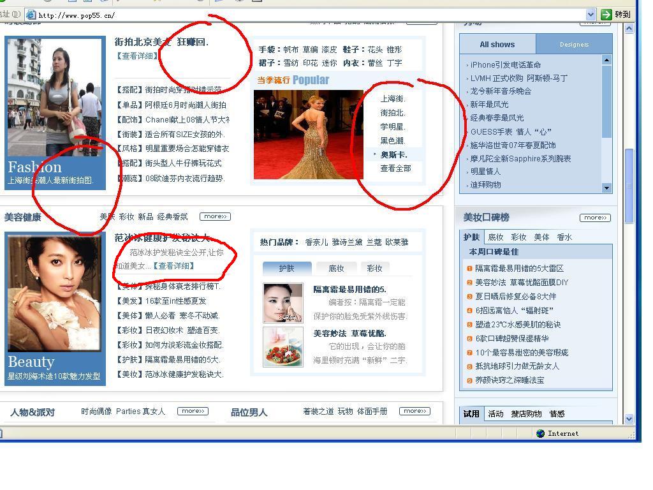Viewport: 653px width, 490px height.
Task: Click headline 隔离霜最易用错的5.
Action: click(x=350, y=289)
